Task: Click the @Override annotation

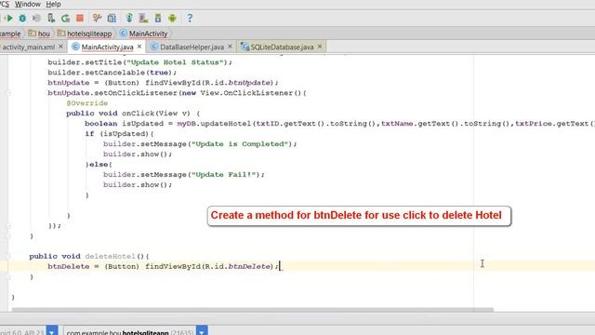Action: pos(86,103)
